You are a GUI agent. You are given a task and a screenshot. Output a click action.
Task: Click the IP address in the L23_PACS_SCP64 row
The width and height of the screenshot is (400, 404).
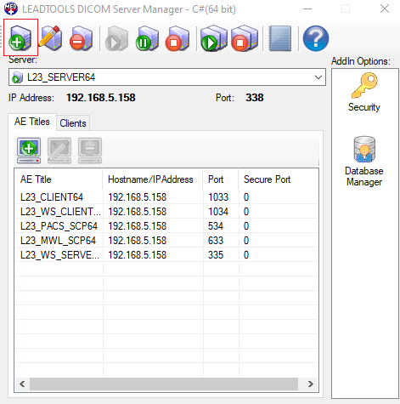138,226
